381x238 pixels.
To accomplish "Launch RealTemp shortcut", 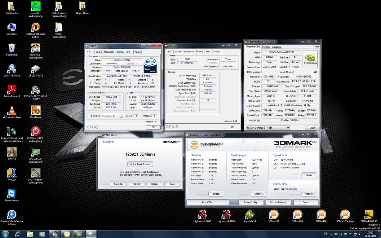I will tap(36, 48).
